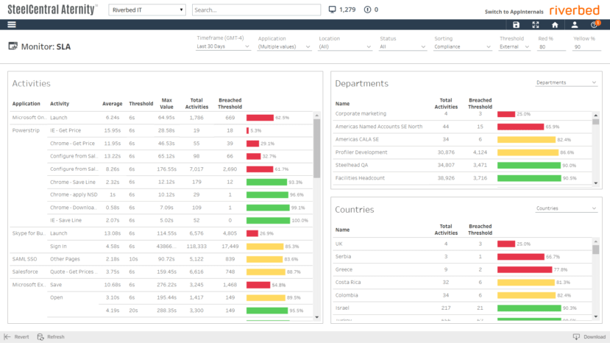610x343 pixels.
Task: Select Profiler Development department
Action: point(361,152)
